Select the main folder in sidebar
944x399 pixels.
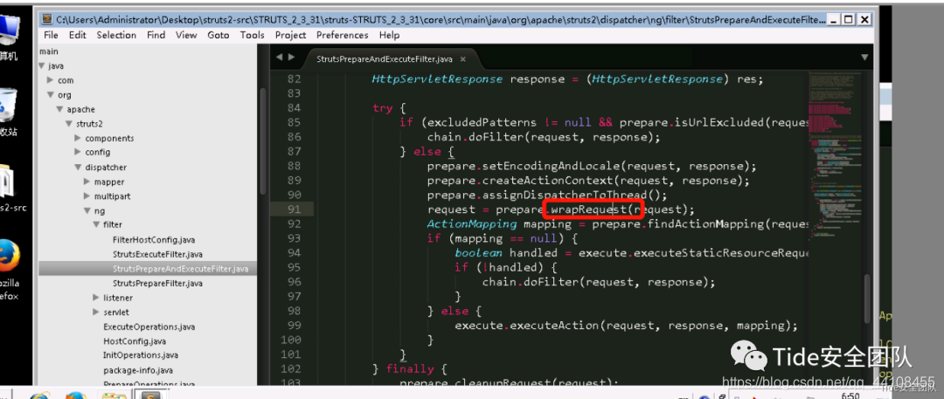coord(49,52)
